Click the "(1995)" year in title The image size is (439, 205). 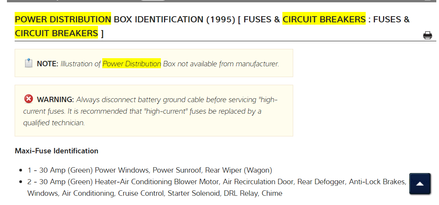[220, 19]
